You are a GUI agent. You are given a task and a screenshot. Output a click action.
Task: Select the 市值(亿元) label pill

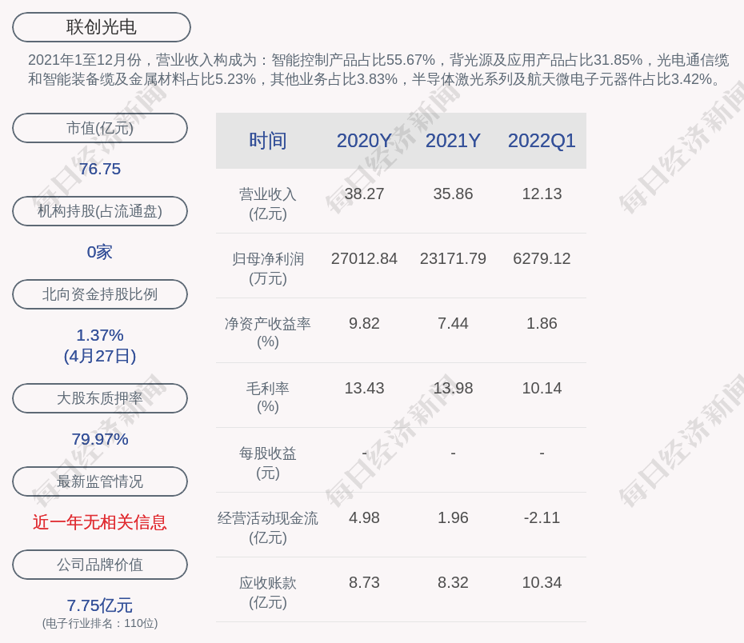pyautogui.click(x=100, y=128)
